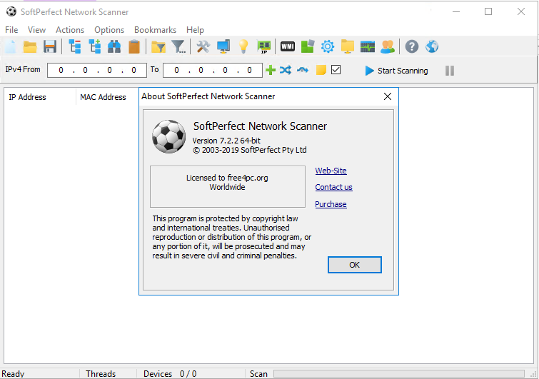Click the network monitor computer icon
Screen dimensions: 539x379
pyautogui.click(x=223, y=46)
